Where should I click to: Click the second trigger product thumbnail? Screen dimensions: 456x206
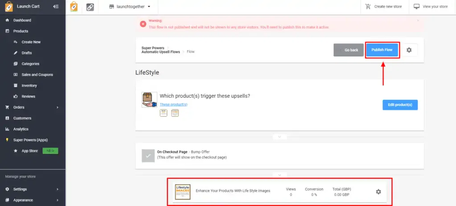coord(175,113)
